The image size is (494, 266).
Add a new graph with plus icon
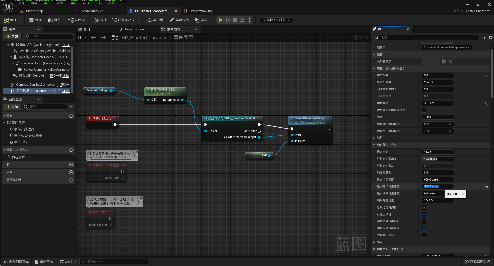[x=71, y=116]
